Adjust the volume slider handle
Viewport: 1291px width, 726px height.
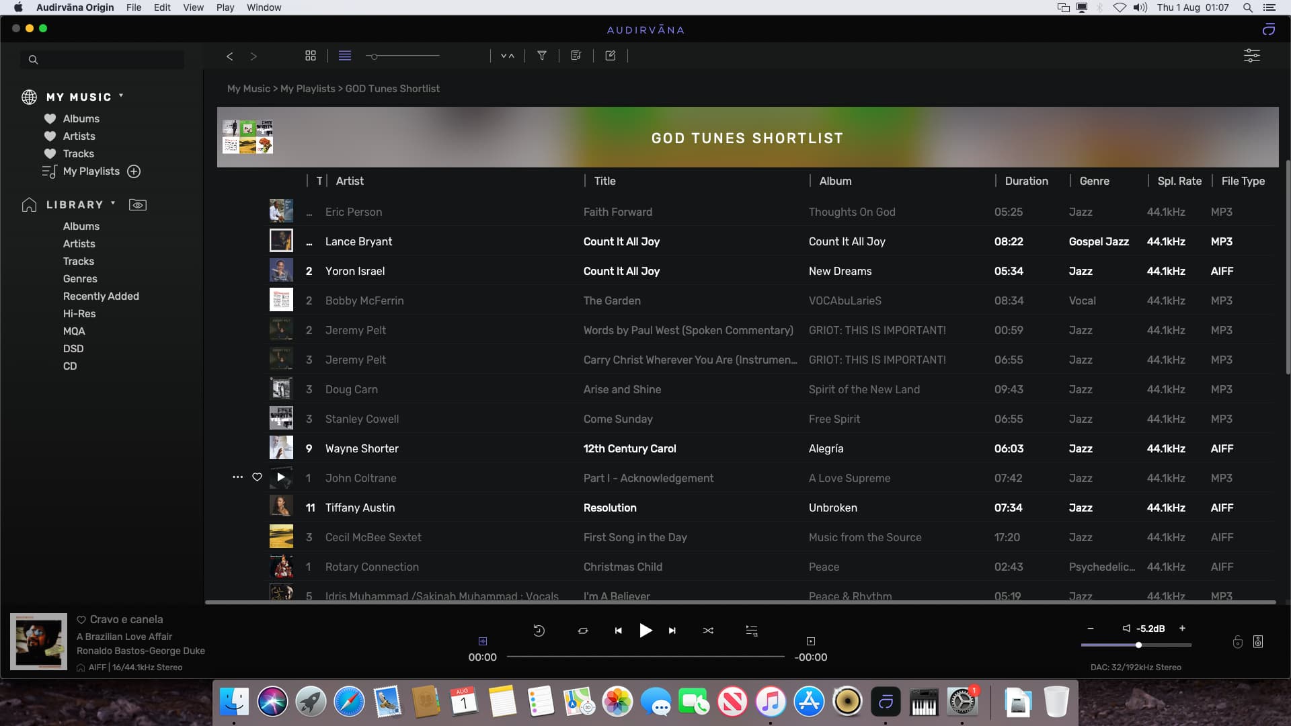(x=1138, y=645)
